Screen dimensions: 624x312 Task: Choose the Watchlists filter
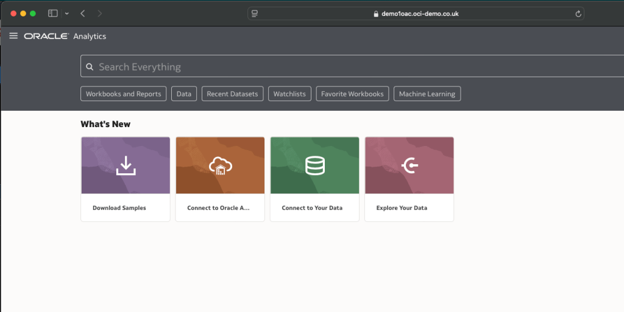click(289, 94)
